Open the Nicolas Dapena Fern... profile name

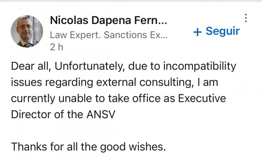pos(108,21)
